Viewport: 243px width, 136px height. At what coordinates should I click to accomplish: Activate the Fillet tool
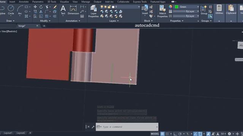pyautogui.click(x=47, y=12)
